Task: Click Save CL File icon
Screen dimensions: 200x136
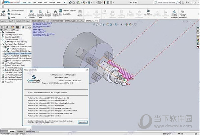Action: coord(65,14)
